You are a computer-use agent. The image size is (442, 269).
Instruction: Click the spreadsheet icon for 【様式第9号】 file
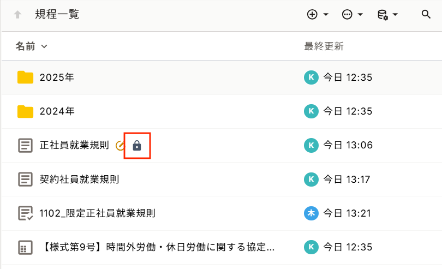[25, 247]
